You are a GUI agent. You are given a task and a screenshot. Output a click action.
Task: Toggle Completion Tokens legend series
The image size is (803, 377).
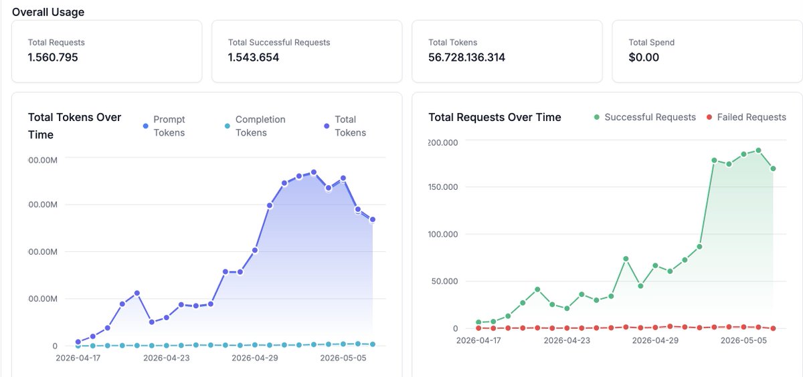[255, 126]
